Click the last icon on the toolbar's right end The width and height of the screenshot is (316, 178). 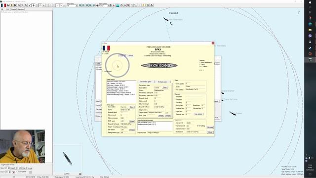[x=152, y=5]
